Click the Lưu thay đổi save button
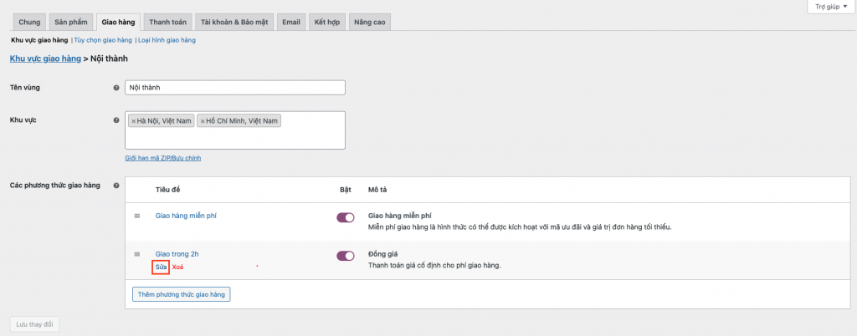 tap(34, 324)
